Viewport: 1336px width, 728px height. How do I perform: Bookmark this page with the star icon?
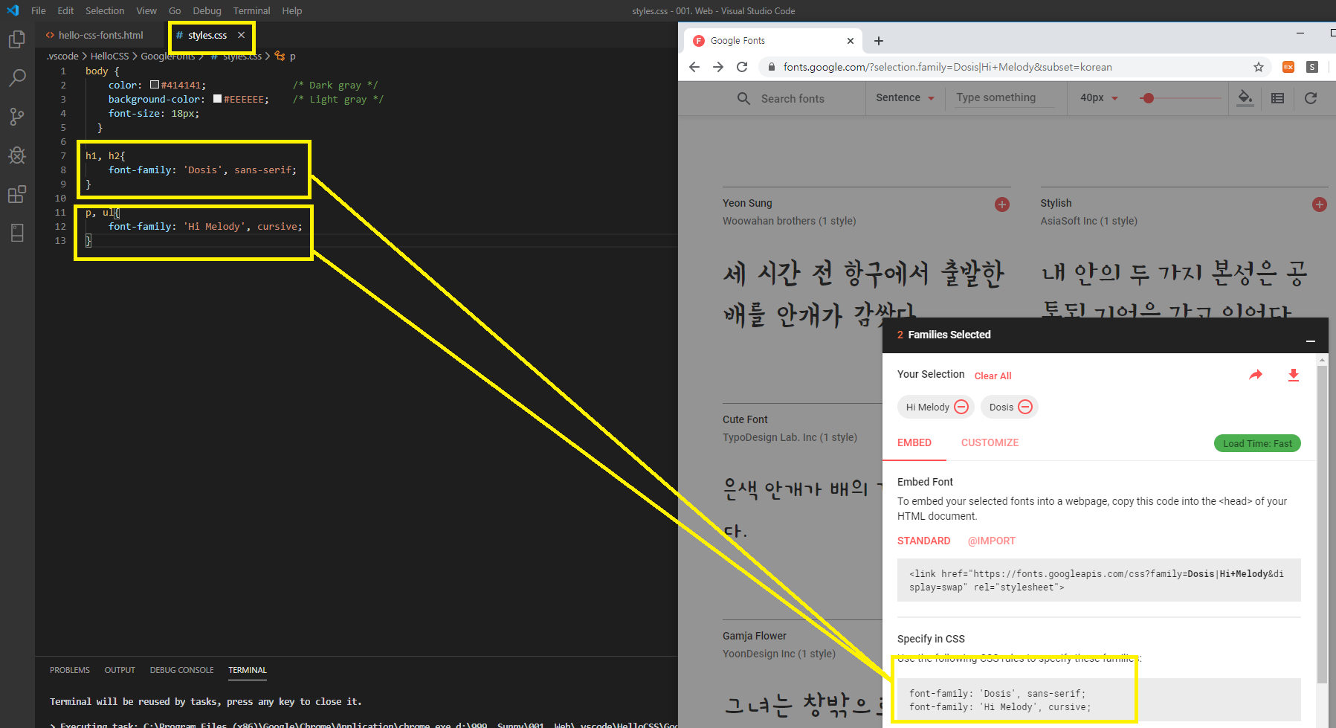tap(1259, 67)
